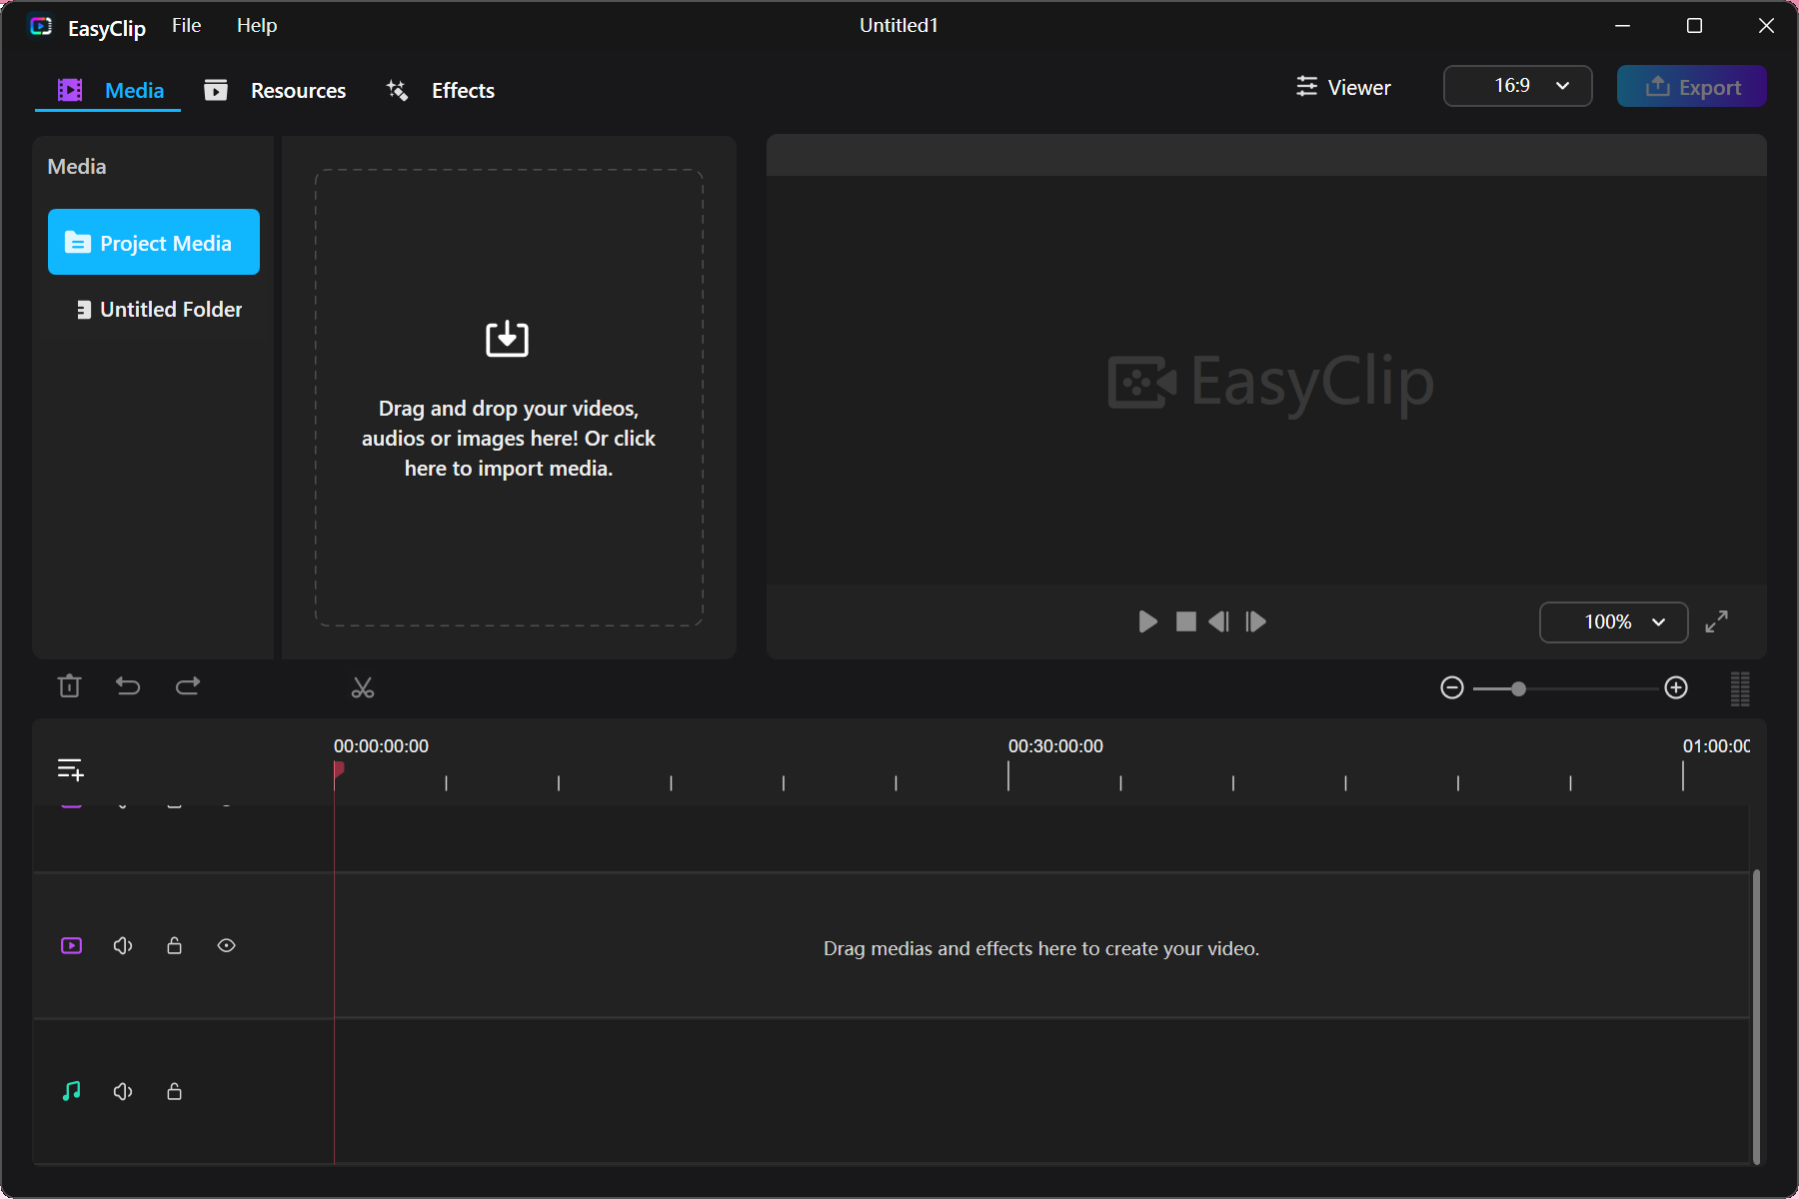1799x1199 pixels.
Task: Select the Project Media folder
Action: pyautogui.click(x=154, y=242)
